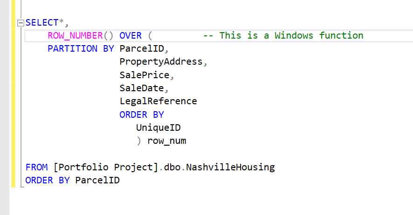This screenshot has height=215, width=413.
Task: Click the row_num alias
Action: [x=167, y=141]
